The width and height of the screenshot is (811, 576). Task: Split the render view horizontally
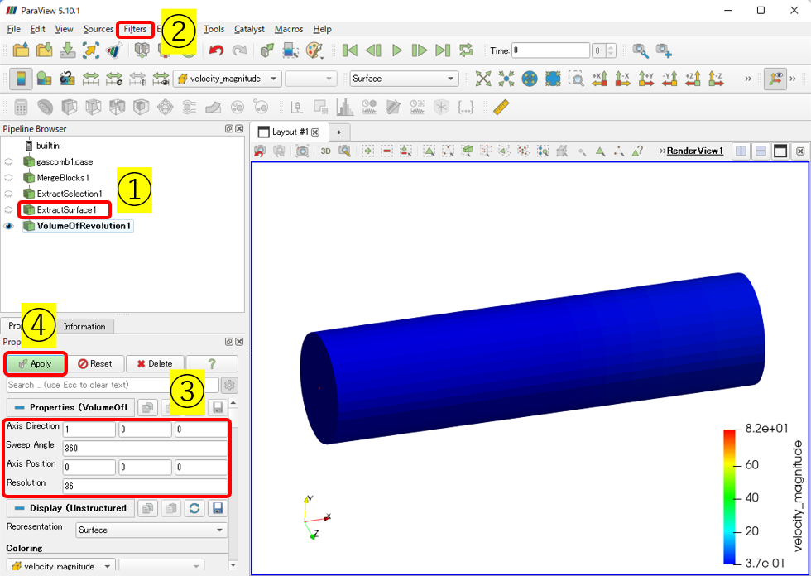741,151
